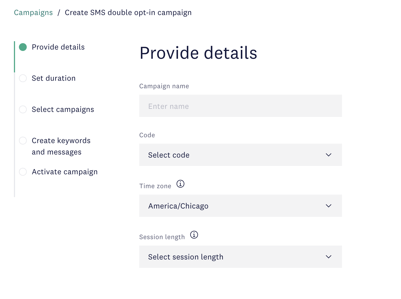Select the Set duration step
The image size is (401, 299).
tap(53, 78)
